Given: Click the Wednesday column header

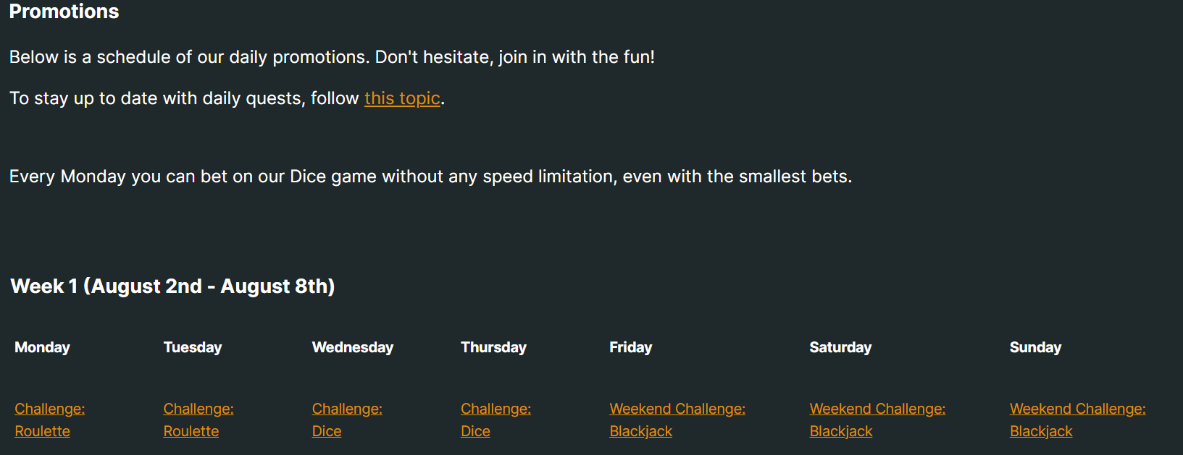Looking at the screenshot, I should click(353, 347).
